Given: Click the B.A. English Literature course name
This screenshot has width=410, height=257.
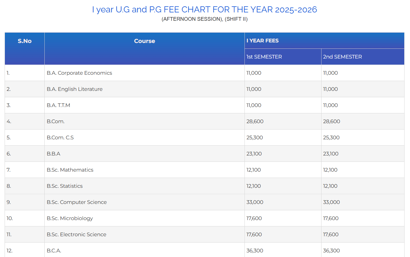Looking at the screenshot, I should (75, 89).
